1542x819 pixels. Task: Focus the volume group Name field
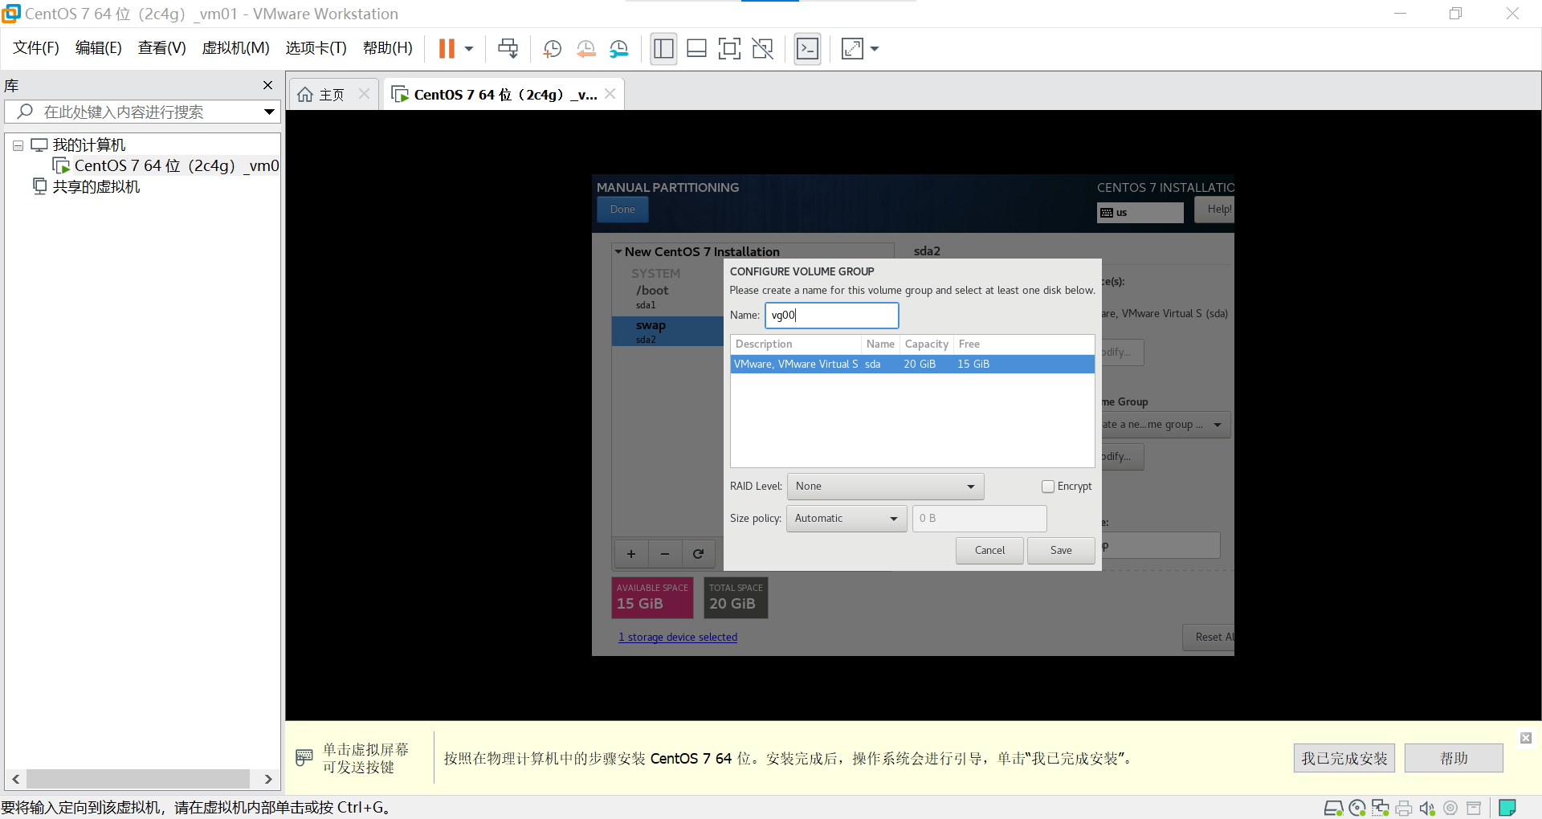tap(831, 316)
